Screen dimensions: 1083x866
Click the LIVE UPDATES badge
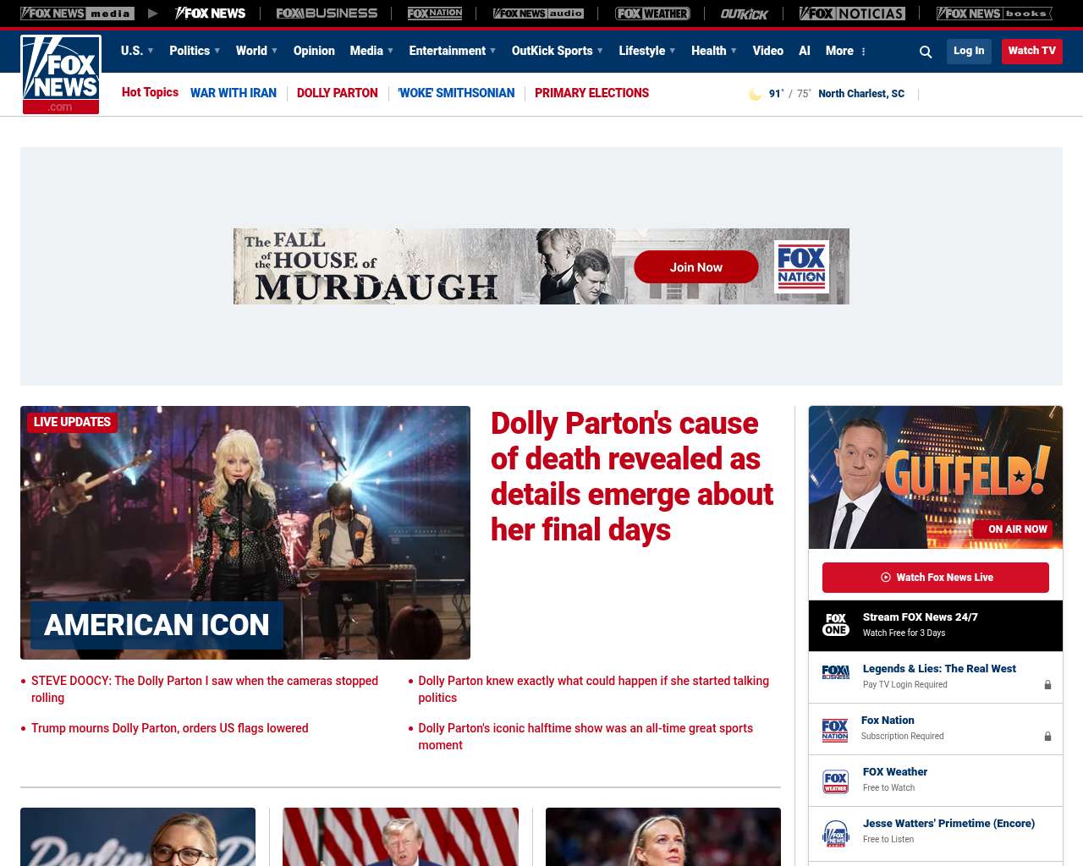coord(72,422)
